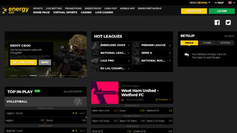Select the third banner carousel indicator
Screen dimensions: 237x133
point(33,76)
